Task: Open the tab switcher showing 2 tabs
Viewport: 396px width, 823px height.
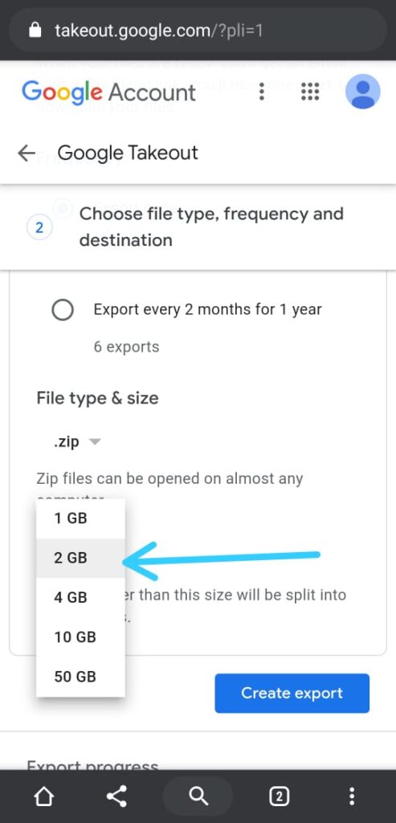Action: [x=279, y=796]
